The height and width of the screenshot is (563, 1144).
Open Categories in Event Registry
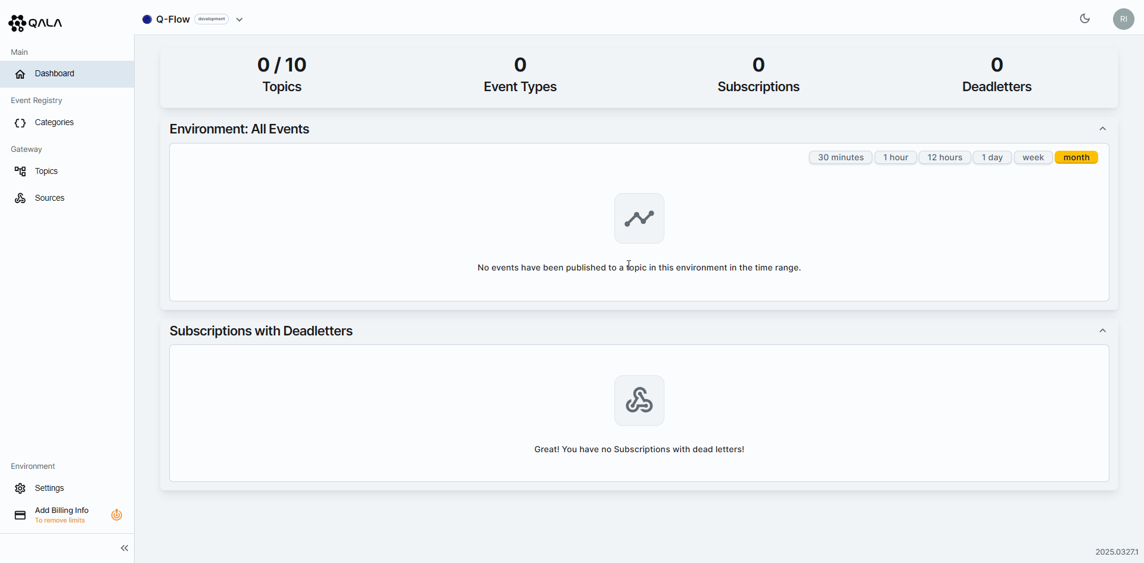pos(54,123)
